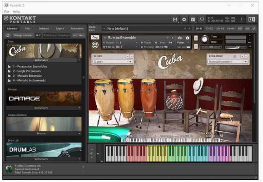Image resolution: width=263 pixels, height=182 pixels.
Task: Switch to the Files tab
Action: pyautogui.click(x=28, y=29)
